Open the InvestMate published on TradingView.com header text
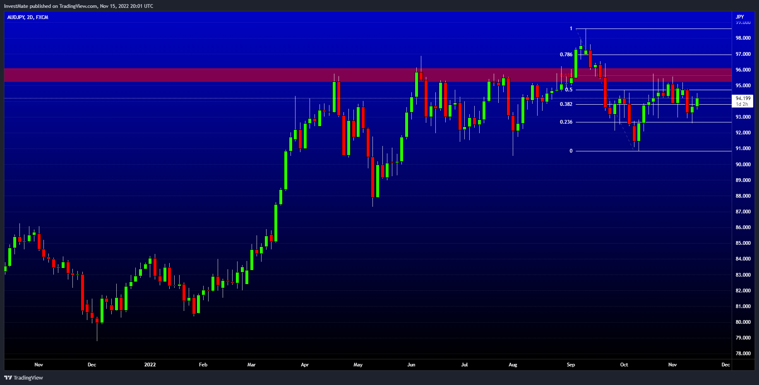 click(x=79, y=6)
